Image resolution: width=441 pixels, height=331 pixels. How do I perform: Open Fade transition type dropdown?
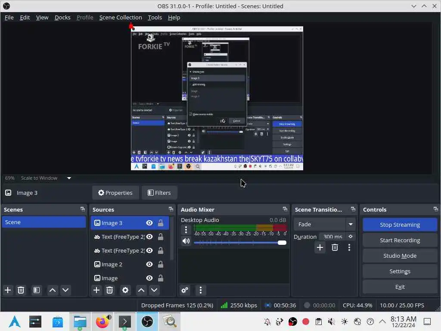[x=325, y=224]
